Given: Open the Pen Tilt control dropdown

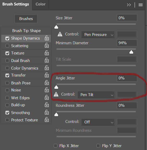Looking at the screenshot, I should click(96, 95).
